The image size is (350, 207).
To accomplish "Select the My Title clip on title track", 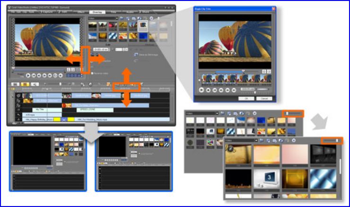I will click(47, 110).
